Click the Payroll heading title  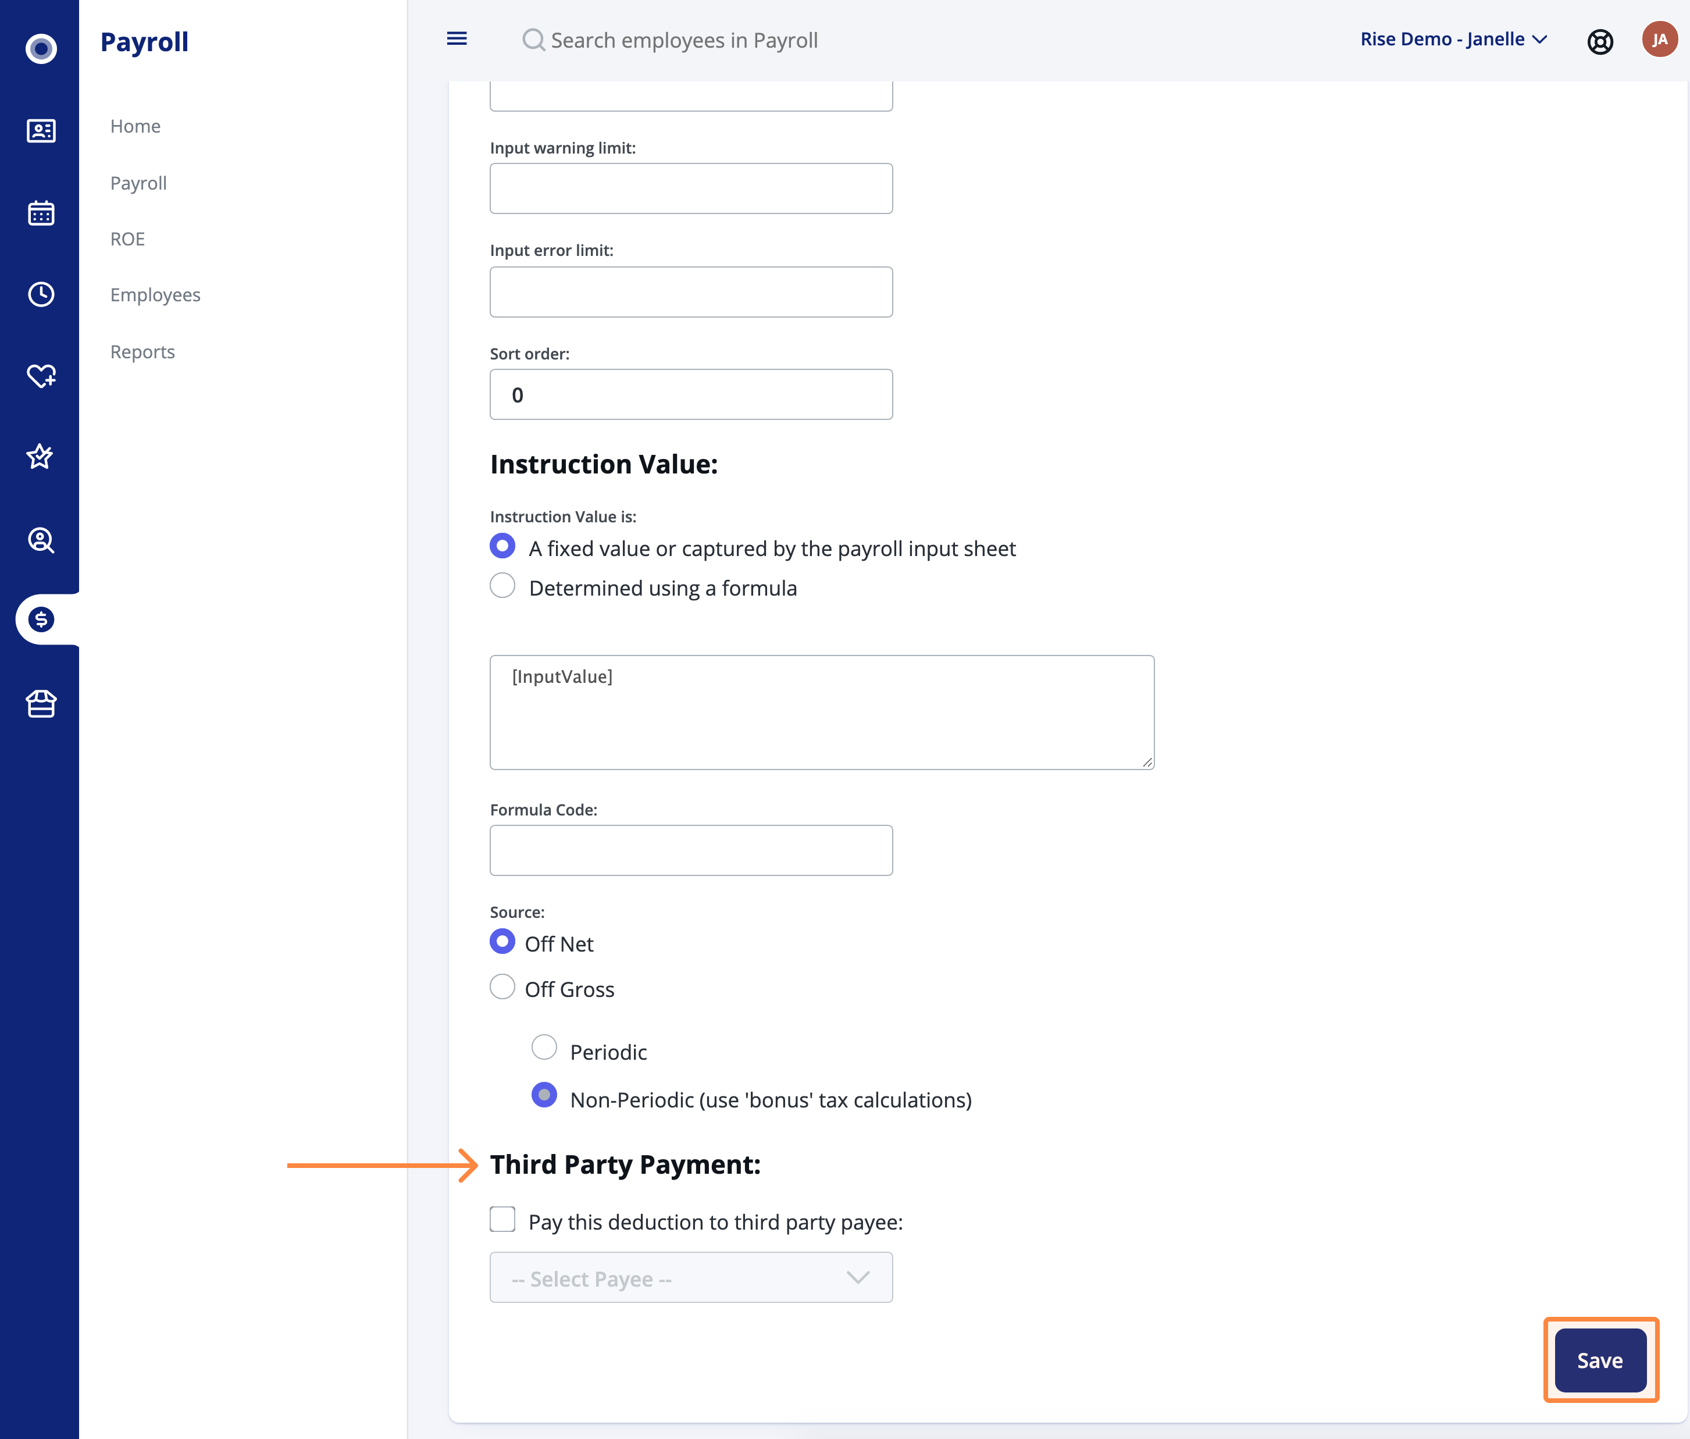[x=144, y=42]
